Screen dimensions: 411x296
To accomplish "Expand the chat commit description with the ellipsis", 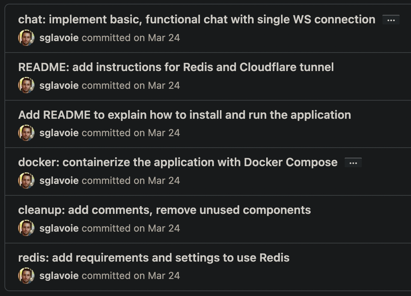I will pos(391,19).
